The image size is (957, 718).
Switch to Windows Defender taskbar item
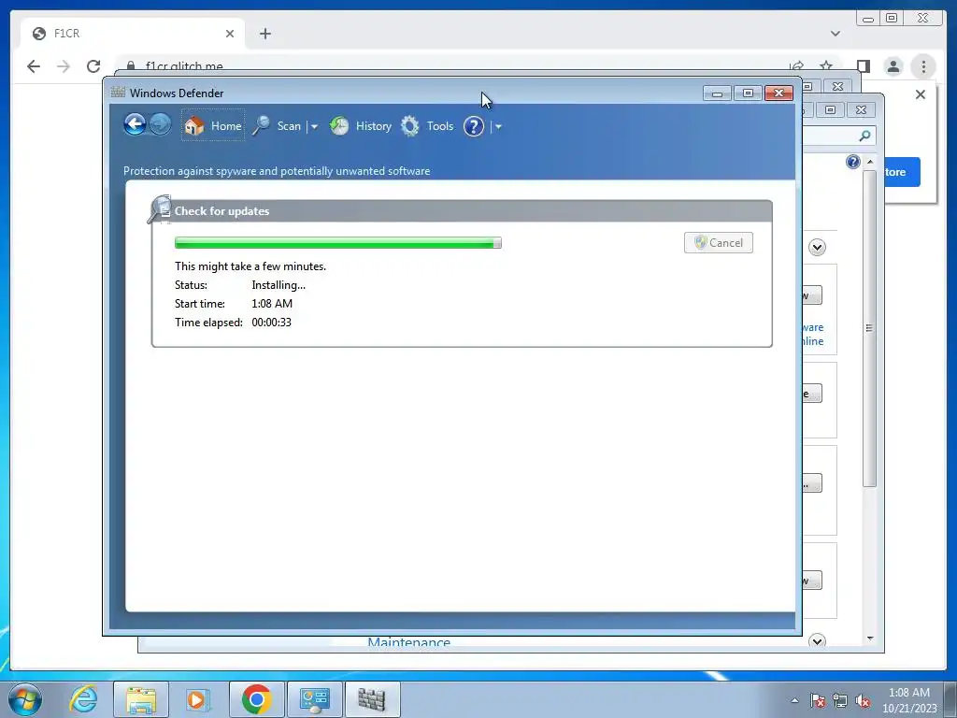coord(372,699)
